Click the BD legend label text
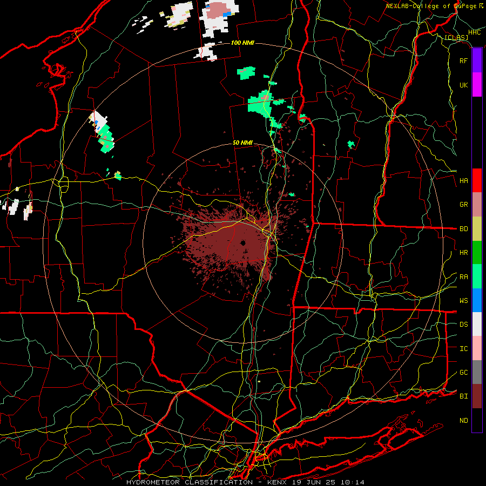Image resolution: width=486 pixels, height=486 pixels. pos(463,229)
